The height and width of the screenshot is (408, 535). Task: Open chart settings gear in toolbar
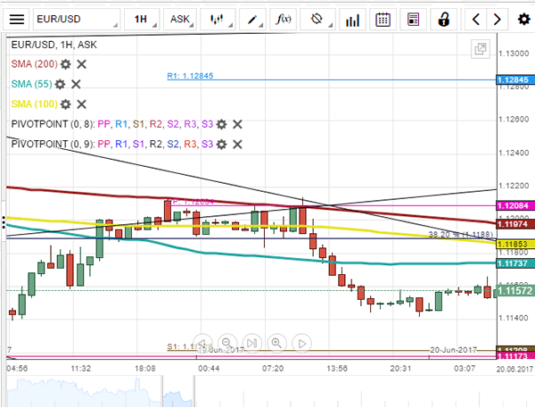(523, 19)
